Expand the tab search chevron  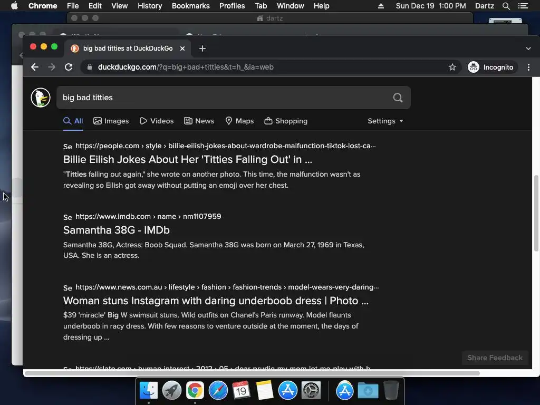pos(528,49)
